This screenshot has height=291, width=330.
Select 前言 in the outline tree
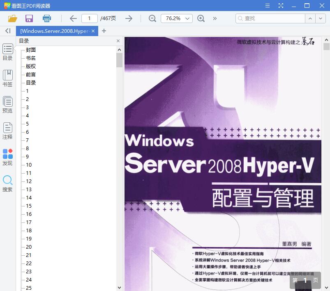[31, 74]
